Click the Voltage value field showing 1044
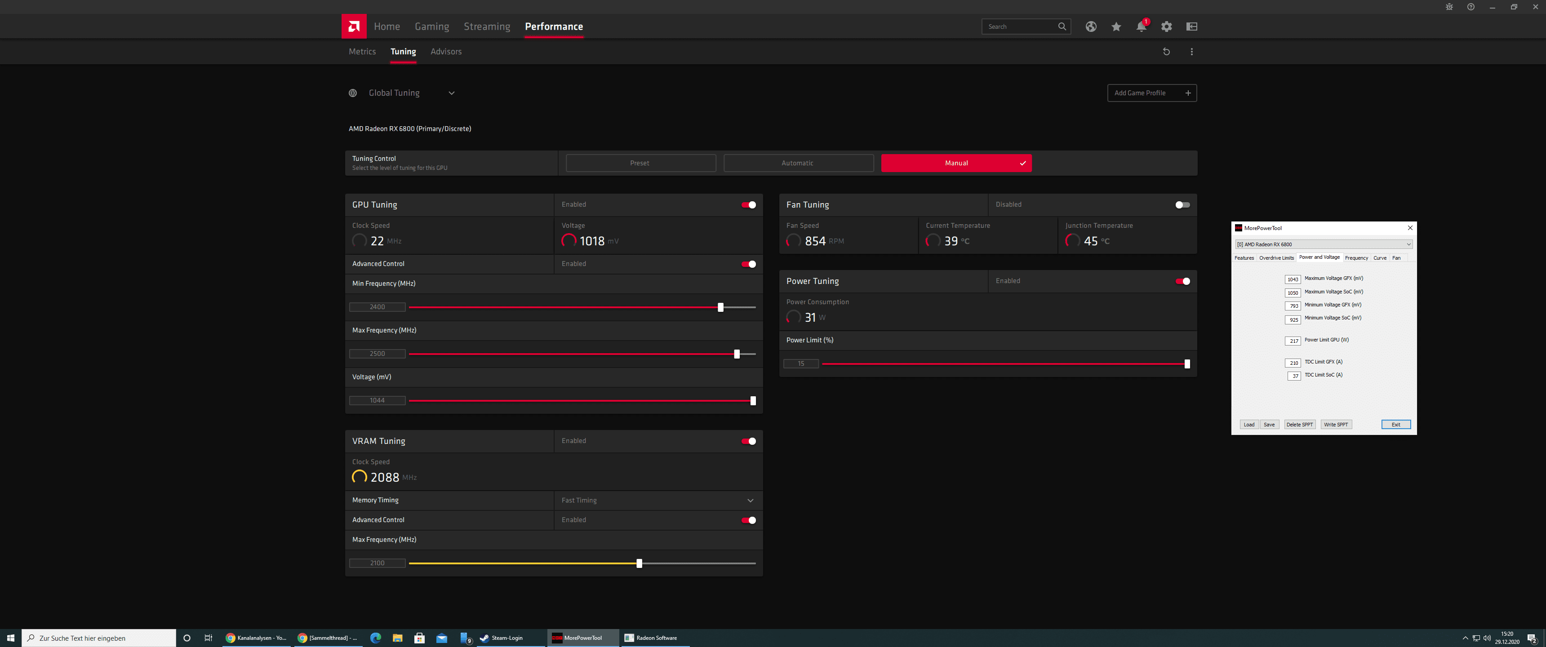 point(378,401)
